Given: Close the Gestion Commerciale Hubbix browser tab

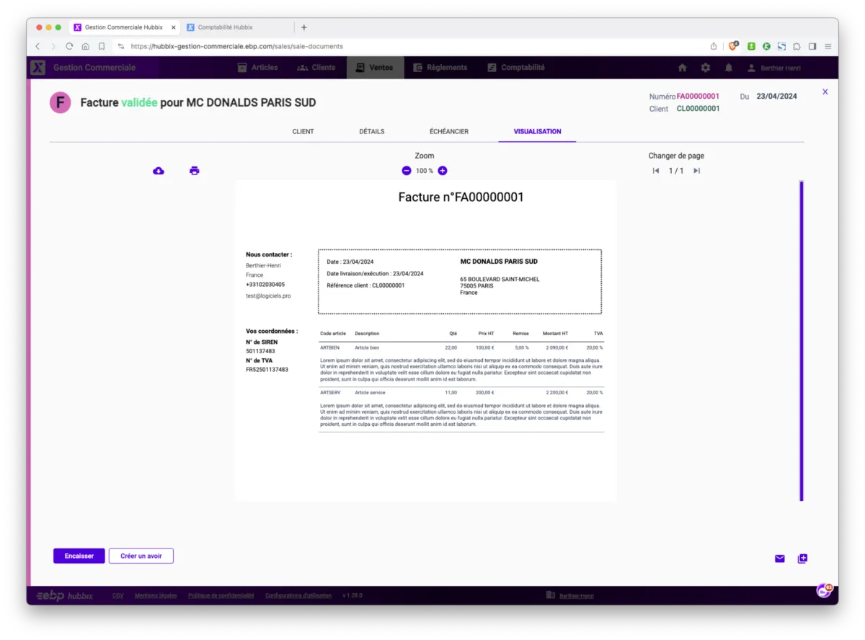Looking at the screenshot, I should (174, 27).
